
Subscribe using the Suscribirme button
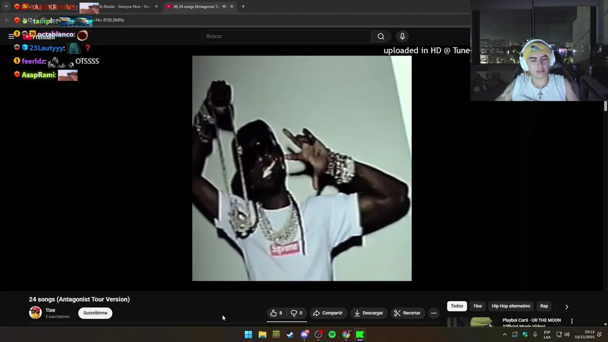coord(95,313)
